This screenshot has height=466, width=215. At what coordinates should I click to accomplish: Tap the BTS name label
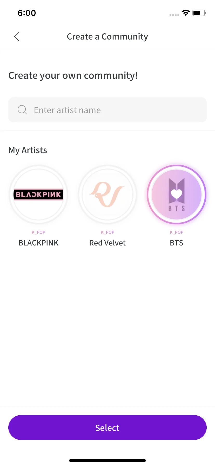click(x=177, y=243)
